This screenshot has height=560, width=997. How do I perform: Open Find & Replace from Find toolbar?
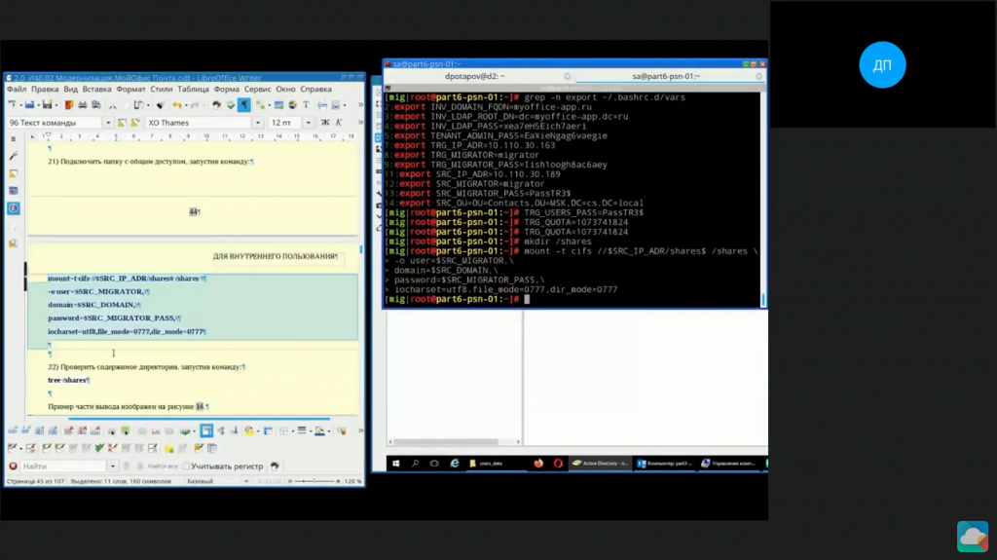coord(275,467)
